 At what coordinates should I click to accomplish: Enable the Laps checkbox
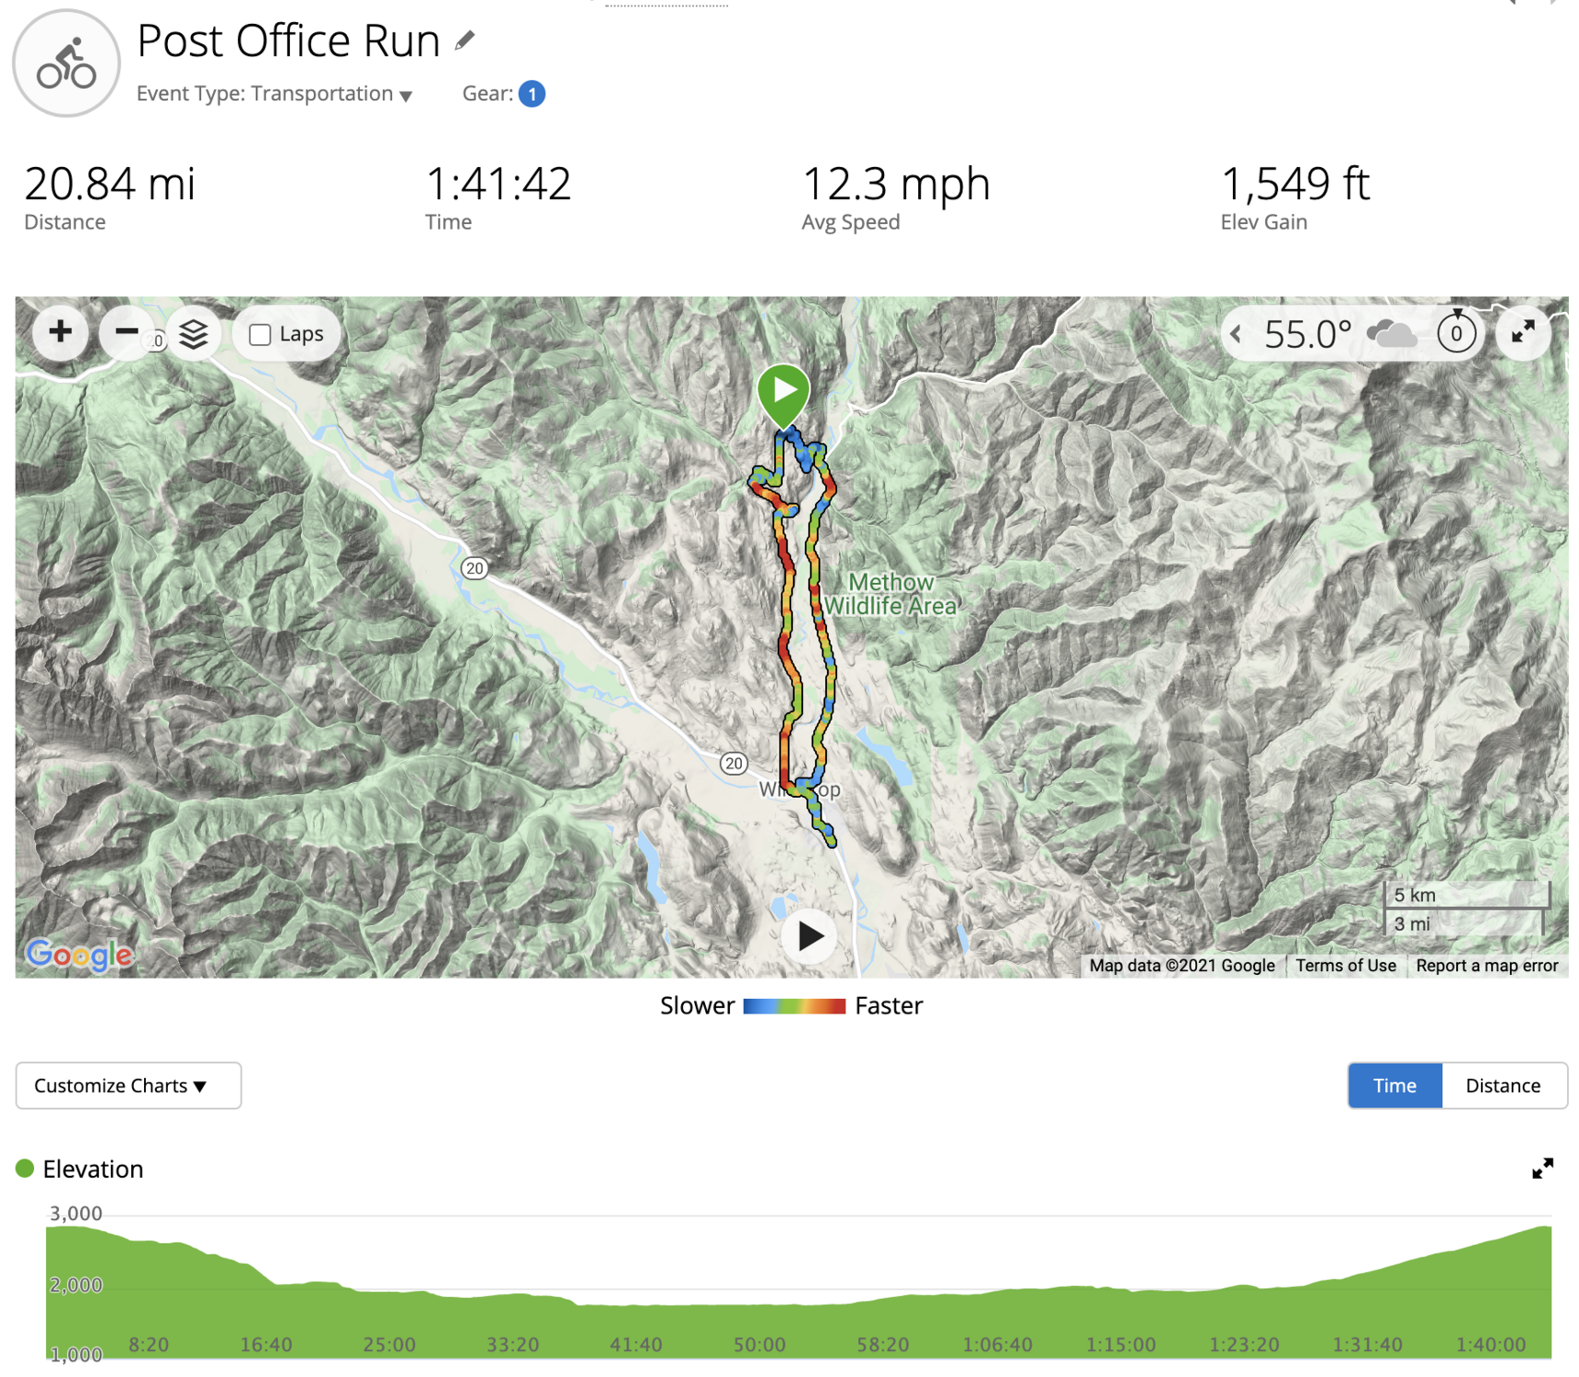261,335
